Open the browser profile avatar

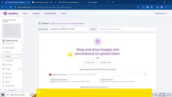[166, 7]
